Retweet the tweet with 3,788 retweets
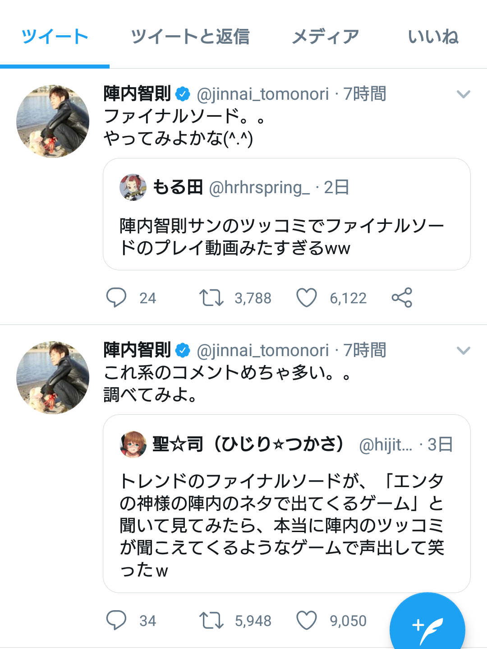This screenshot has height=649, width=487. (211, 298)
